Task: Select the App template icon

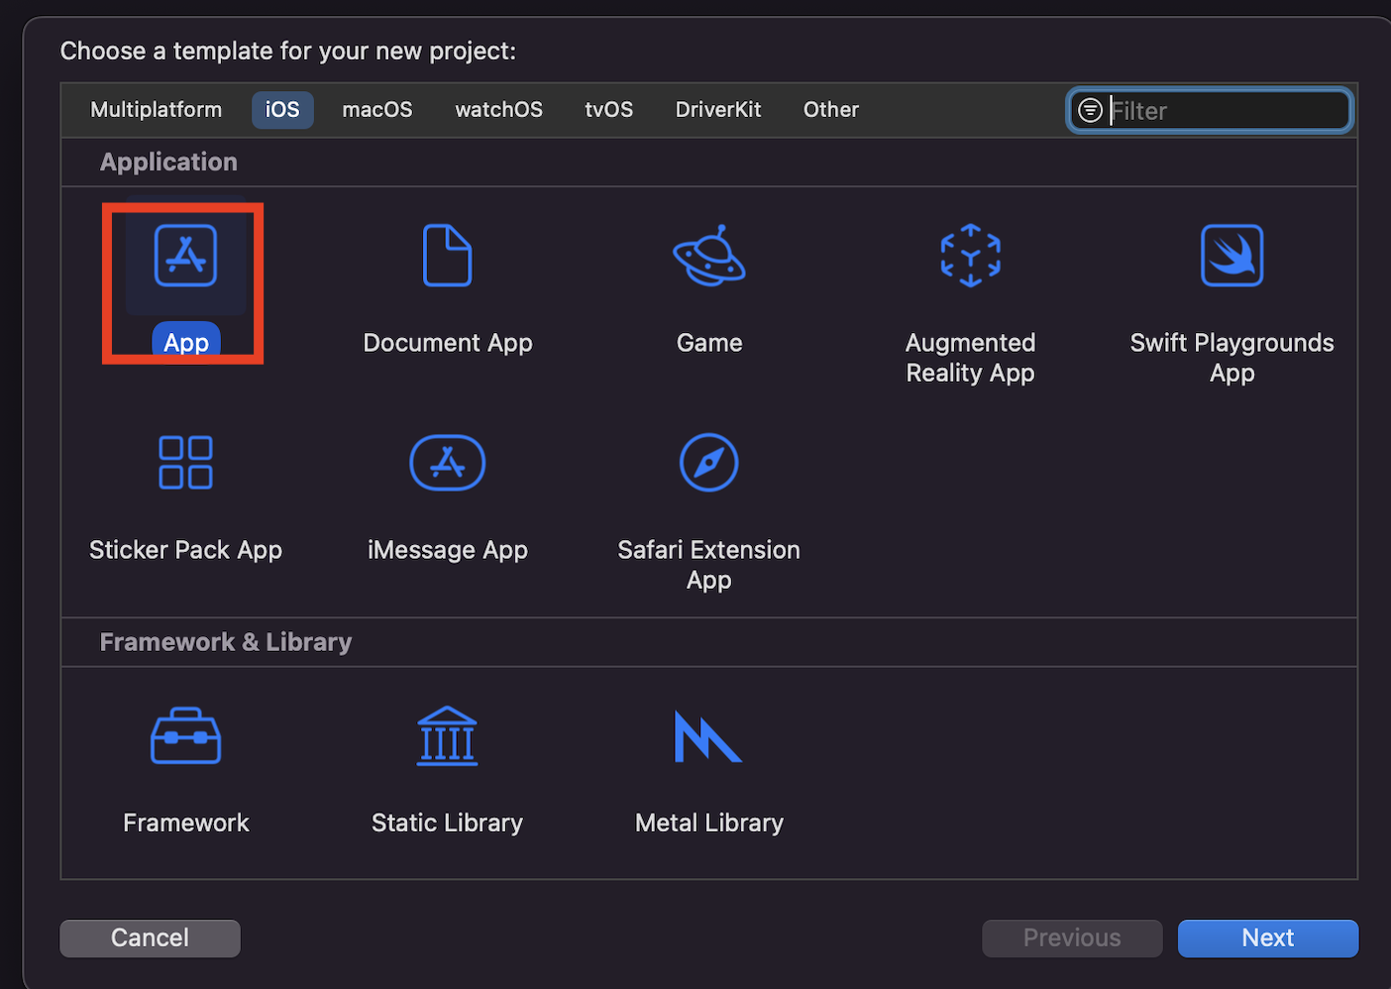Action: click(x=185, y=256)
